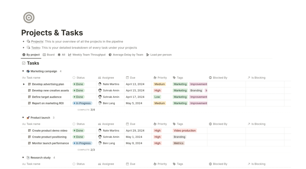The image size is (306, 169).
Task: Open Status dropdown for Report on marketing ROI
Action: (x=82, y=103)
